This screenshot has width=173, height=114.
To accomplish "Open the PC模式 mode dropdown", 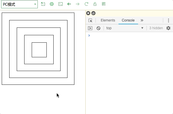I will pyautogui.click(x=19, y=4).
